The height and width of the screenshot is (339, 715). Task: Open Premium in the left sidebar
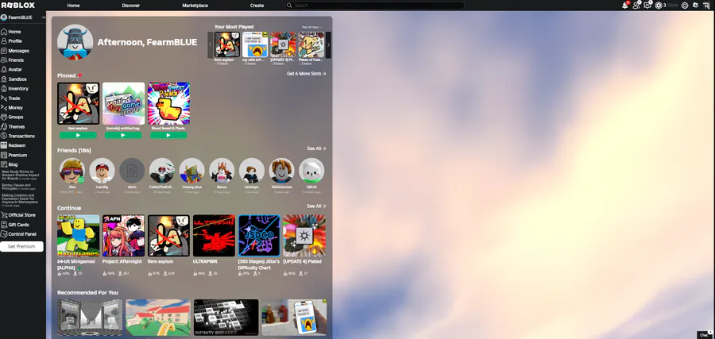14,155
